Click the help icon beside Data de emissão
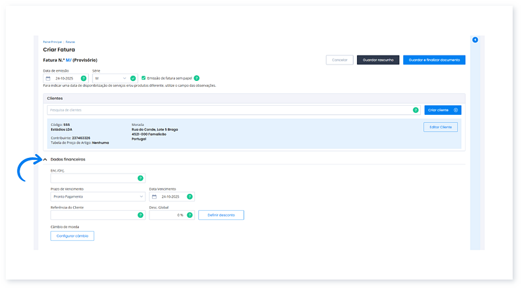The image size is (522, 289). pos(84,78)
